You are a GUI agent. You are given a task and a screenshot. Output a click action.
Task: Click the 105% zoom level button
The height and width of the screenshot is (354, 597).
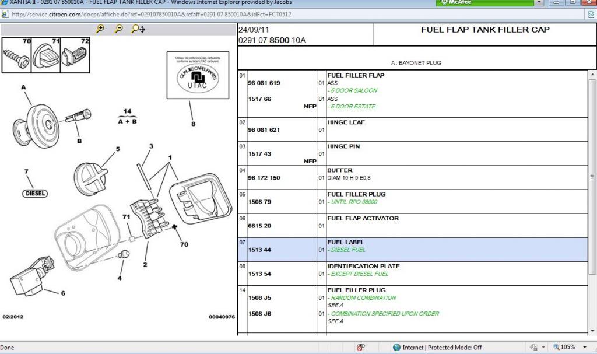[x=564, y=347]
